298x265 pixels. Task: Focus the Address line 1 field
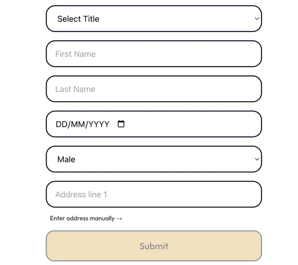pos(154,194)
